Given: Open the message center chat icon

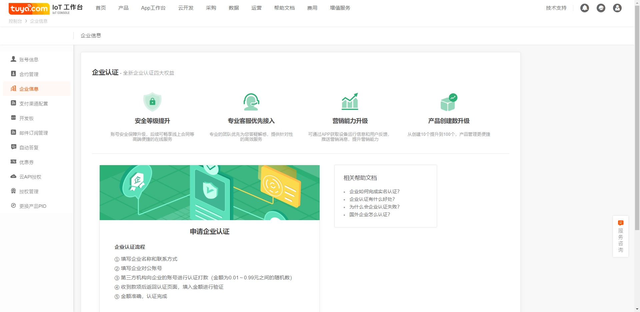Looking at the screenshot, I should (601, 8).
